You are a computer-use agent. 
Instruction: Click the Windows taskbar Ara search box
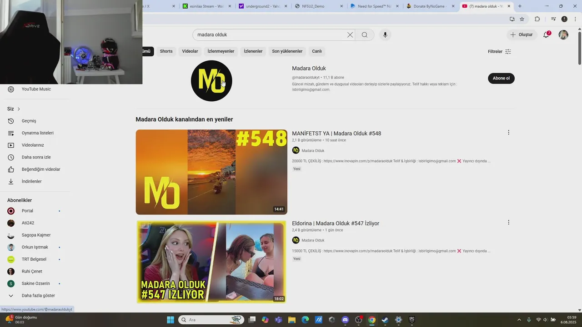pos(211,320)
